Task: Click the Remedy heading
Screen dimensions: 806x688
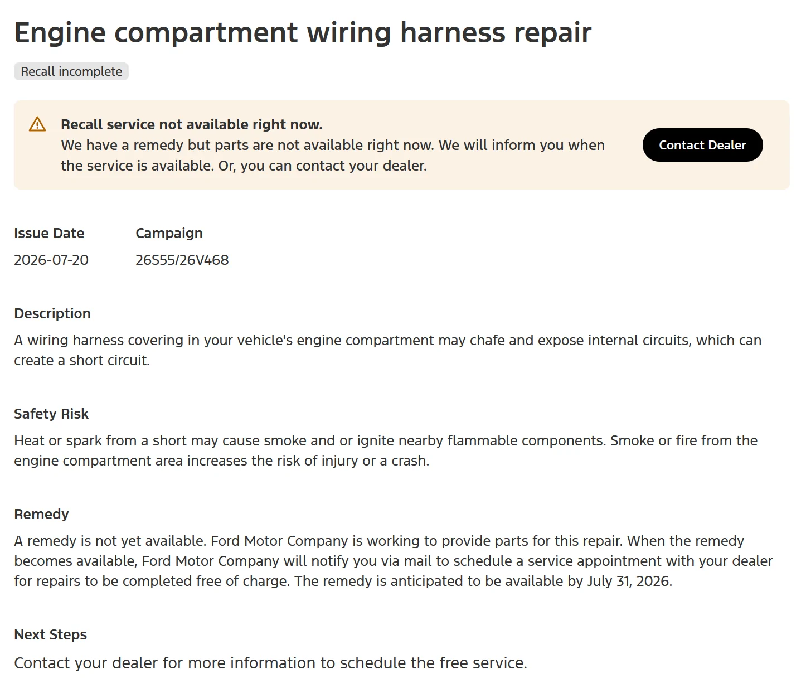Action: 41,514
